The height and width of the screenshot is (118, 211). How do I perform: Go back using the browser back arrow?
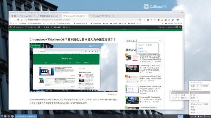(x=11, y=20)
